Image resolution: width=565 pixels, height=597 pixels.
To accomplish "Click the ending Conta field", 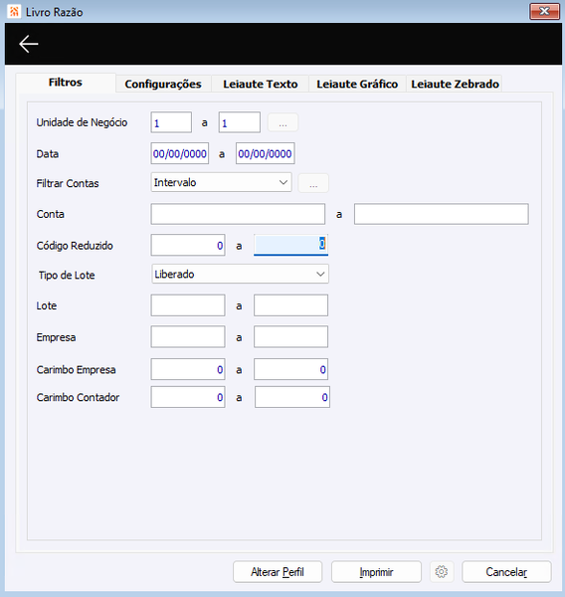I will click(x=442, y=214).
